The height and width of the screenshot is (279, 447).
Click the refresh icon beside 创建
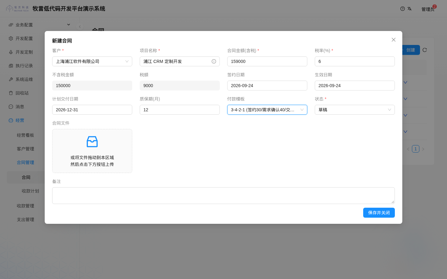[x=425, y=50]
